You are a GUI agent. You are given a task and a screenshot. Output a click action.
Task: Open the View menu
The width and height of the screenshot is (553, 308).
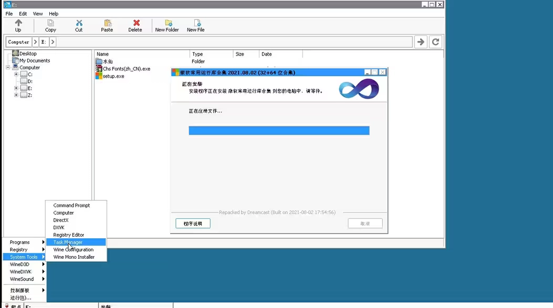[x=38, y=14]
